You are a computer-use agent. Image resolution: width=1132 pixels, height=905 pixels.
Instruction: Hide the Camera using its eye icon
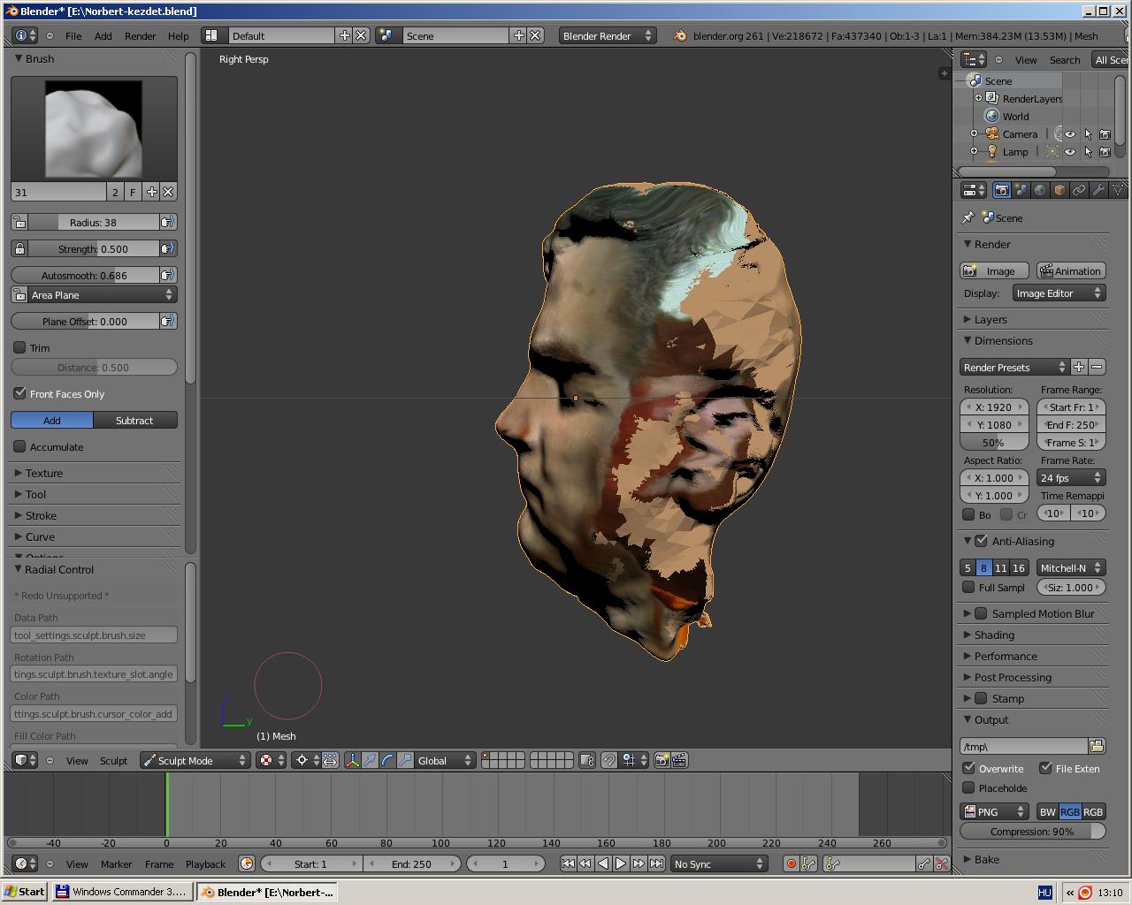(x=1070, y=134)
